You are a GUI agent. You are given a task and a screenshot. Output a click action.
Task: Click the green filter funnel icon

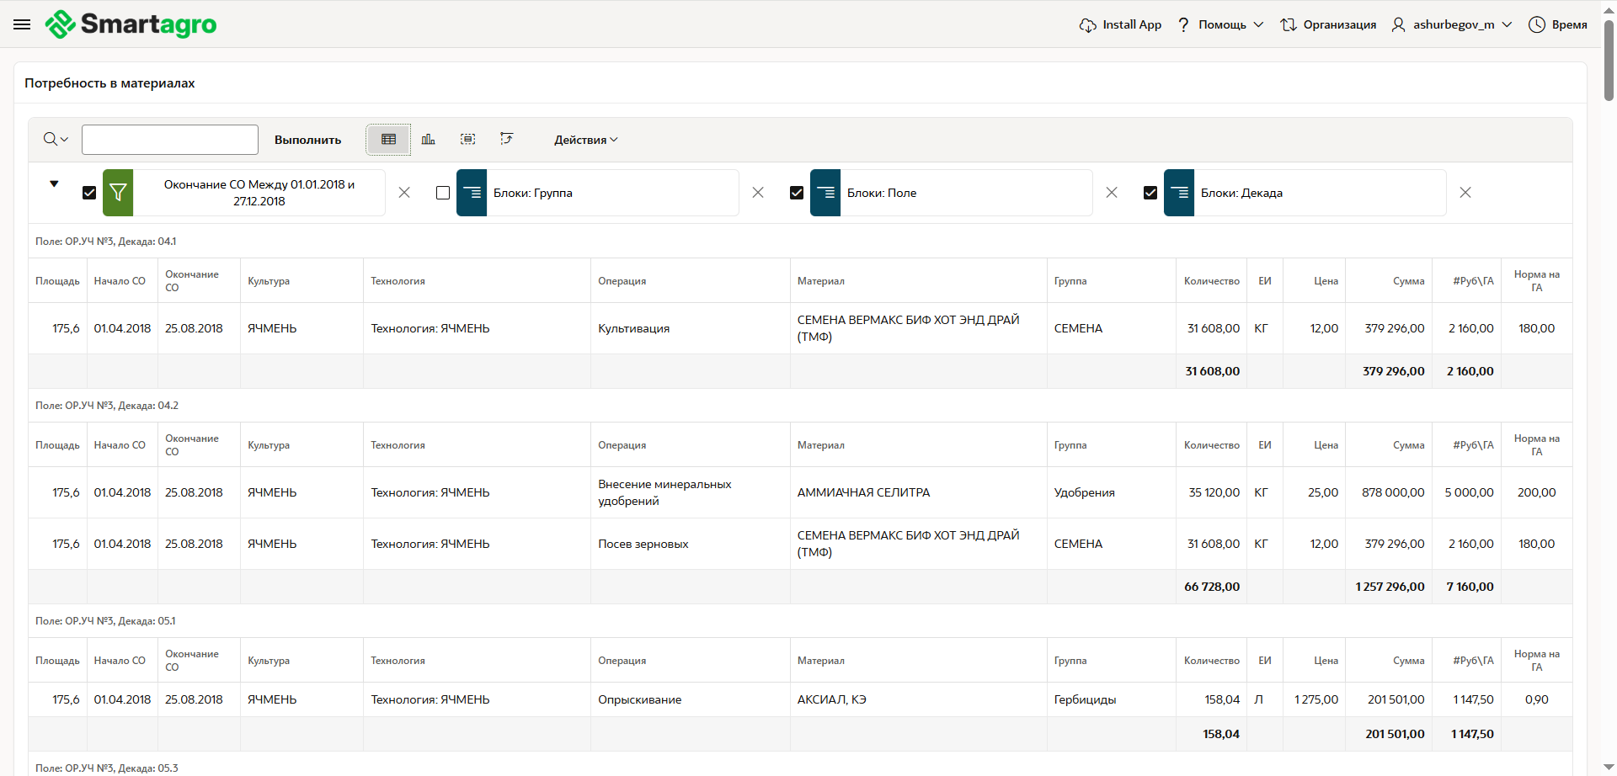[x=118, y=193]
